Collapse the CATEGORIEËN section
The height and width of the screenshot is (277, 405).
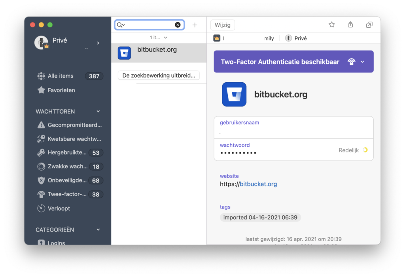click(98, 230)
